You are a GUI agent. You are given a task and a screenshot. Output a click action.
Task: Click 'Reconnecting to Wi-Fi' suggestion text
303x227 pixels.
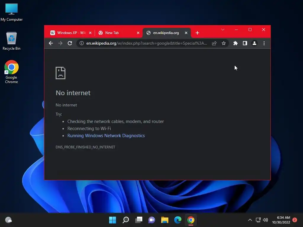click(x=89, y=128)
